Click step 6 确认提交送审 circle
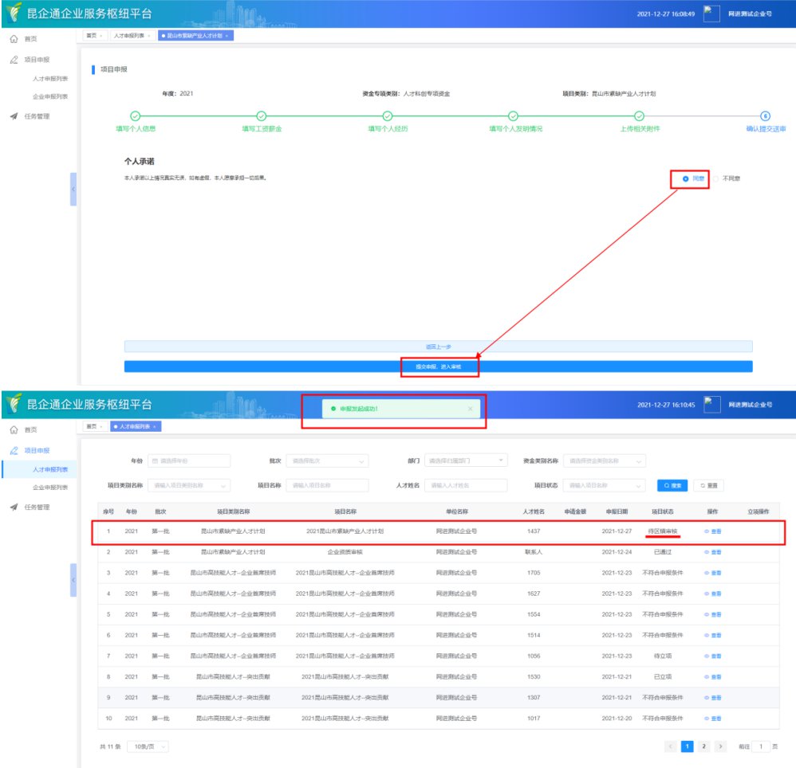 click(x=766, y=116)
